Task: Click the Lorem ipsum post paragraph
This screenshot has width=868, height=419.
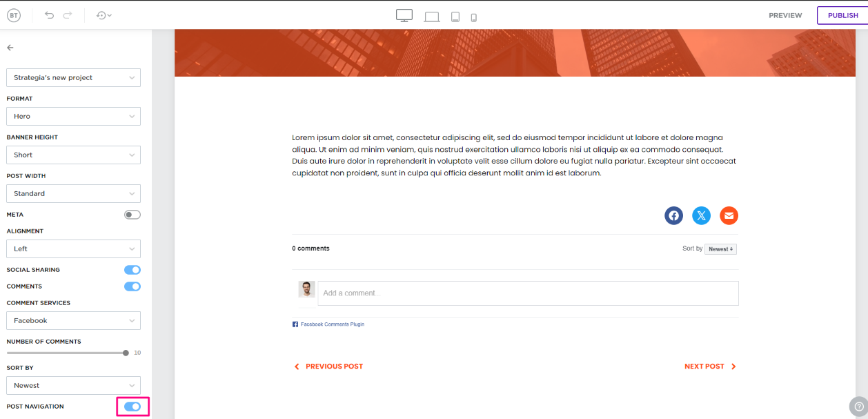Action: pos(514,155)
